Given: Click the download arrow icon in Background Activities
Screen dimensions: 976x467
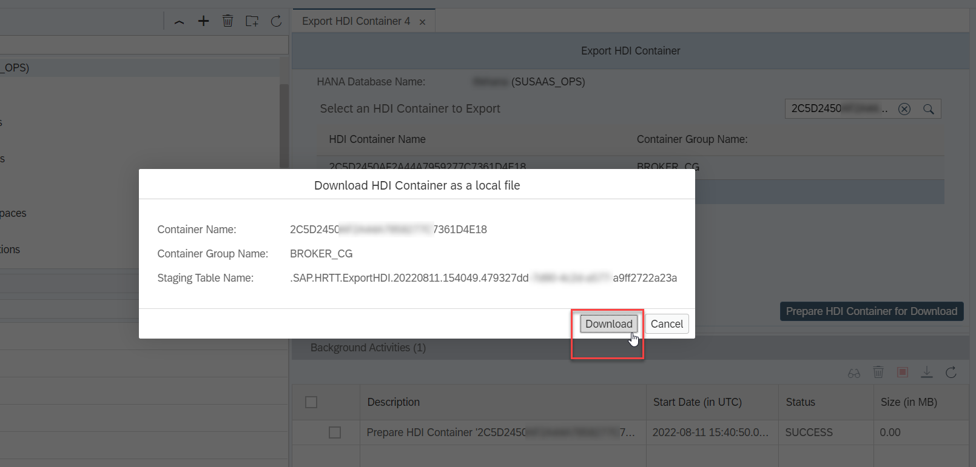Looking at the screenshot, I should pyautogui.click(x=927, y=373).
